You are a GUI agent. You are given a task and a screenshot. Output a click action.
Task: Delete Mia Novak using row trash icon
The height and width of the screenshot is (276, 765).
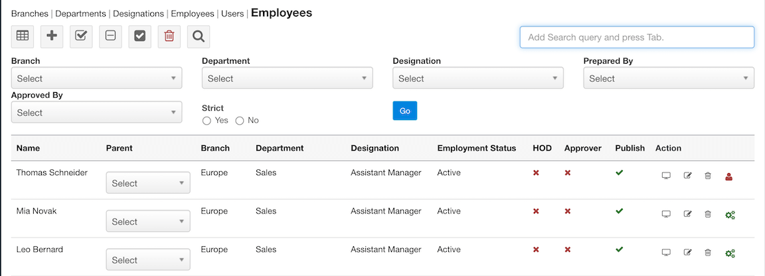click(708, 214)
